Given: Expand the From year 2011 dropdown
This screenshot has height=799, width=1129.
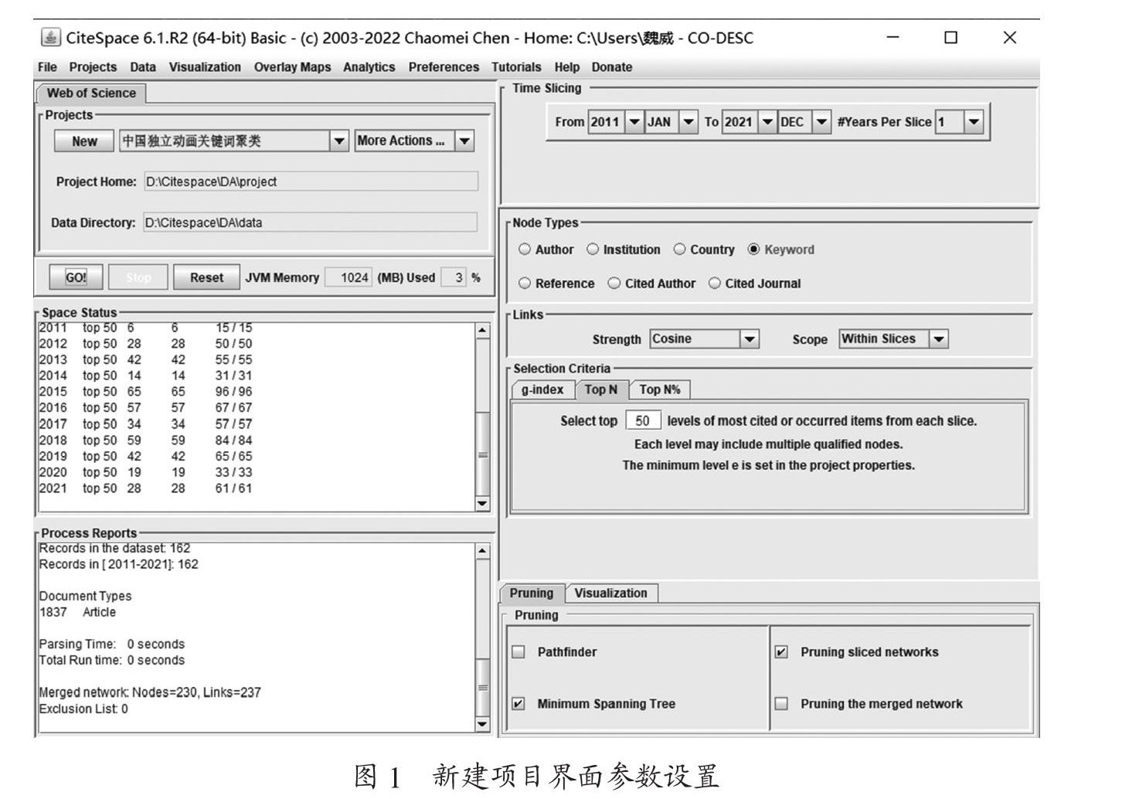Looking at the screenshot, I should (x=634, y=122).
